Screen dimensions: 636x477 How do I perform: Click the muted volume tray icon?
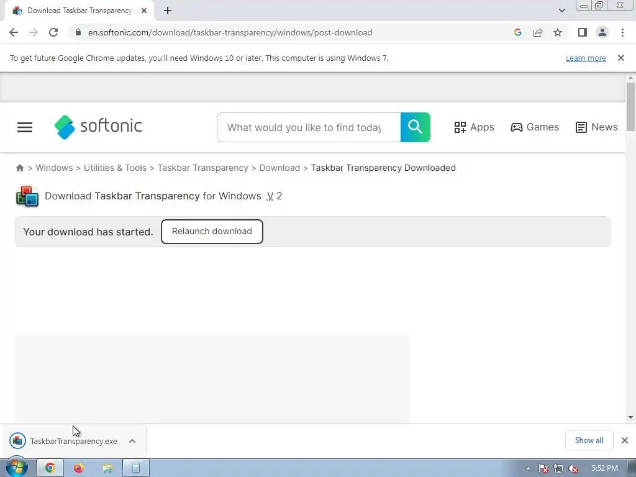coord(573,468)
